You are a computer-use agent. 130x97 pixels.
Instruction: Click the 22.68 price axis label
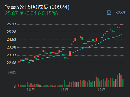tap(11, 63)
